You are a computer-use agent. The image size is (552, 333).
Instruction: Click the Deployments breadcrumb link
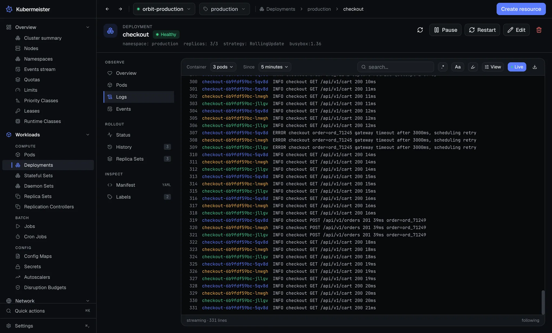tap(277, 9)
